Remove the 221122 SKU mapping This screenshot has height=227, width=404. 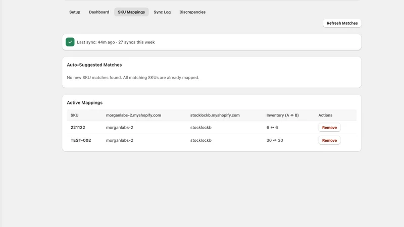[x=329, y=128]
